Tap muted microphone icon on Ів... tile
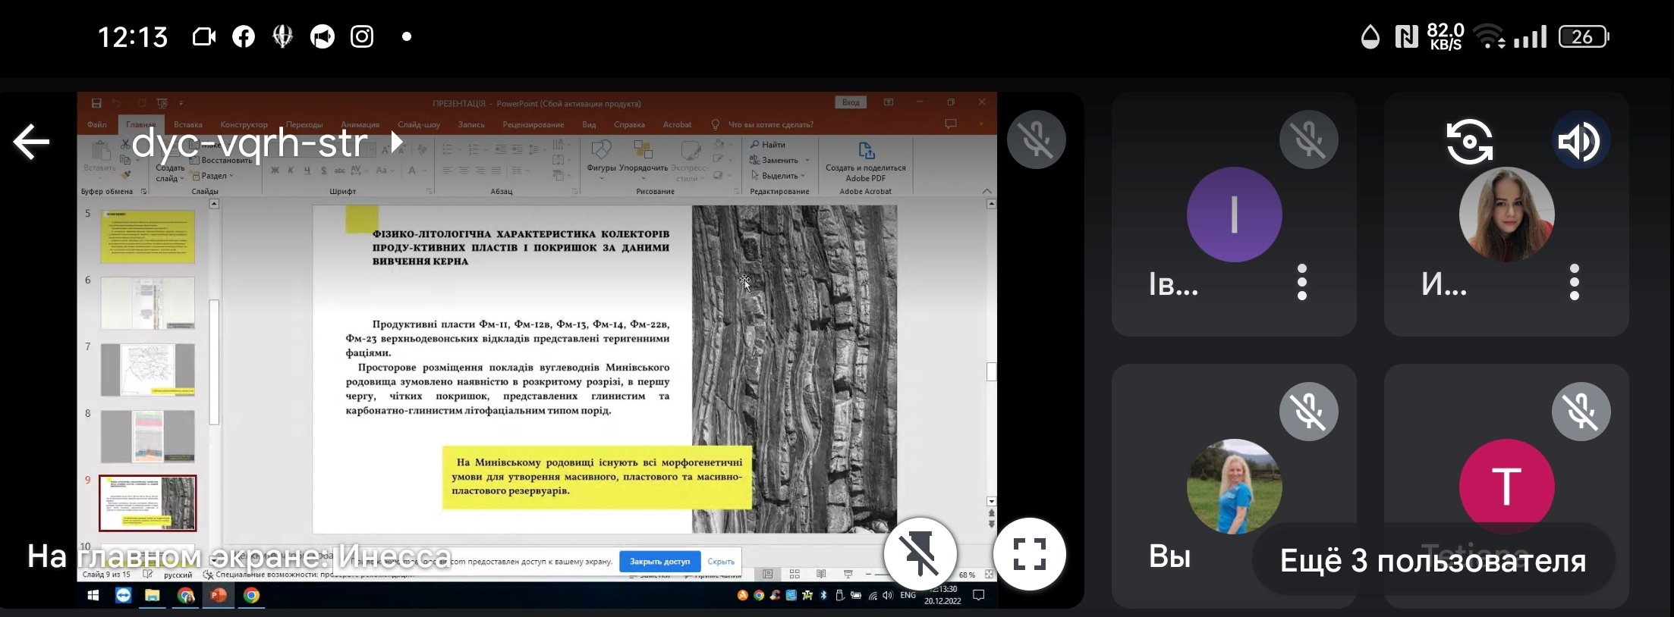The width and height of the screenshot is (1674, 617). (x=1308, y=139)
